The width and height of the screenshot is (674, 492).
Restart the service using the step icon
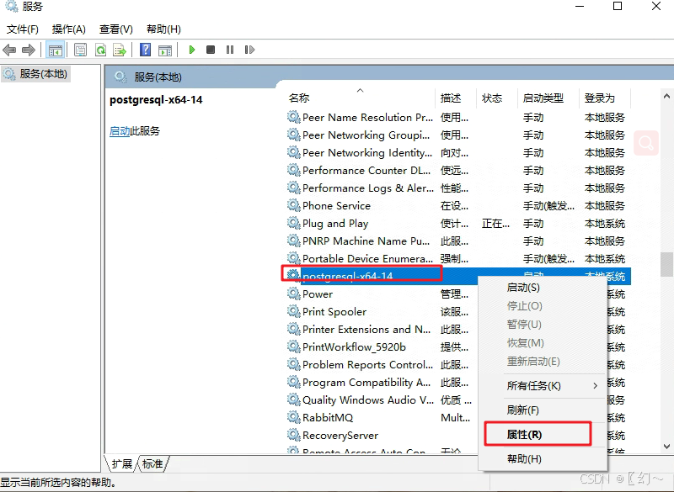(248, 49)
